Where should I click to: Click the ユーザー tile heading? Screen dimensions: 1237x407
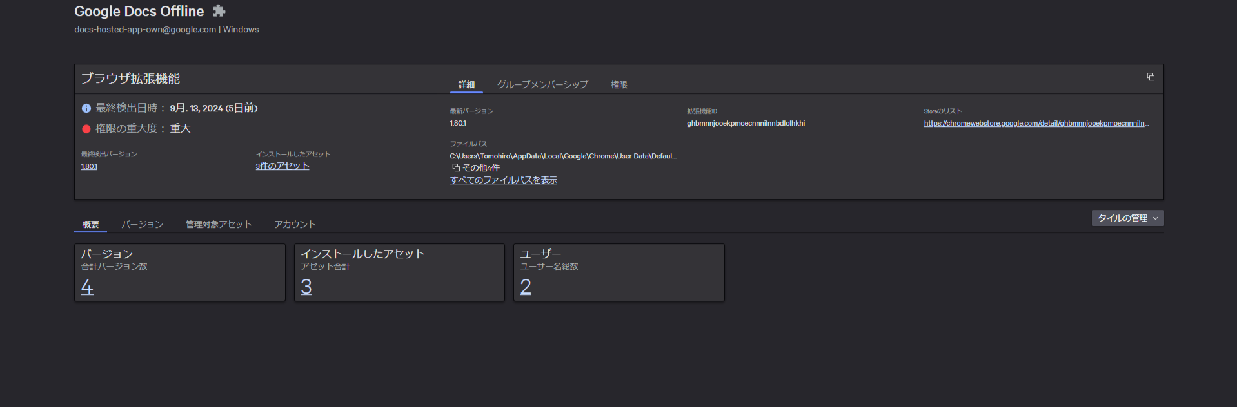tap(540, 254)
